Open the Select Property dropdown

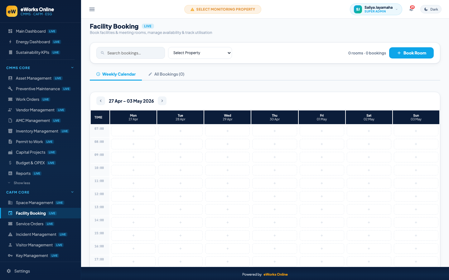200,53
